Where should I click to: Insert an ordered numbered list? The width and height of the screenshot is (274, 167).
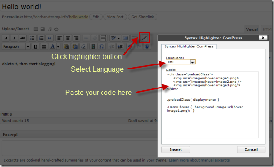click(x=41, y=38)
